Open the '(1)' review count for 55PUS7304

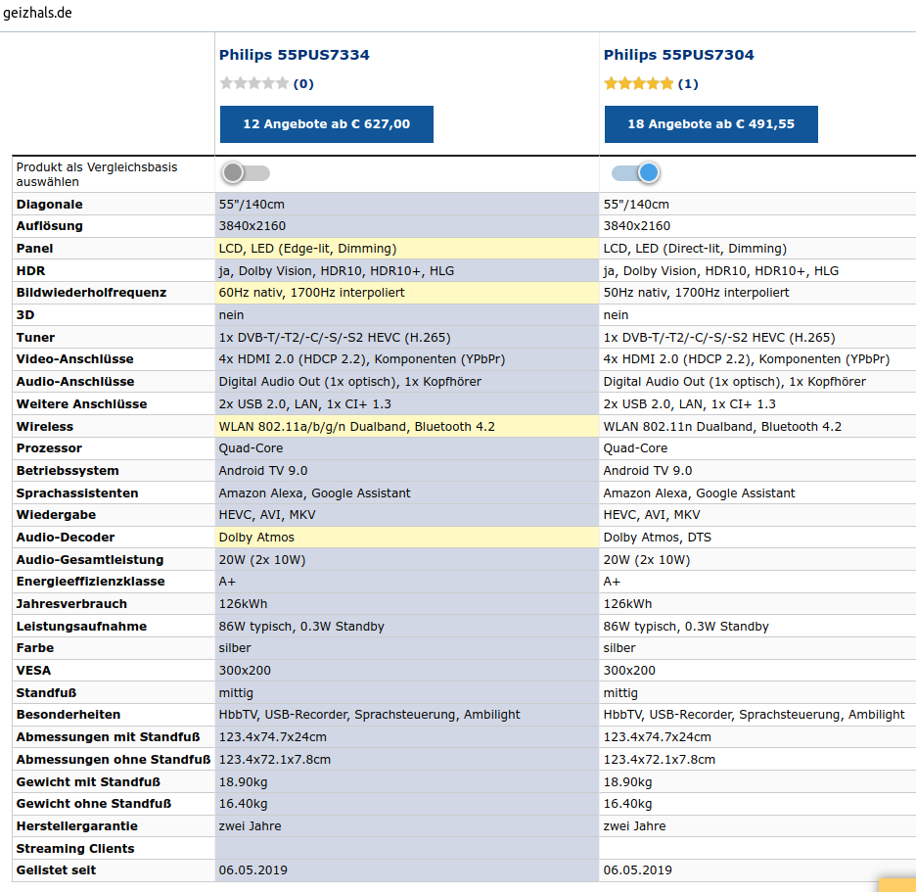[x=686, y=83]
